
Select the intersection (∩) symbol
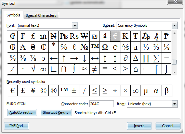pyautogui.click(x=64, y=69)
